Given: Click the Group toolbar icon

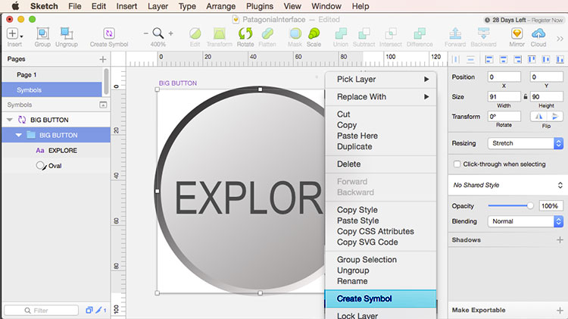Looking at the screenshot, I should pyautogui.click(x=42, y=33).
